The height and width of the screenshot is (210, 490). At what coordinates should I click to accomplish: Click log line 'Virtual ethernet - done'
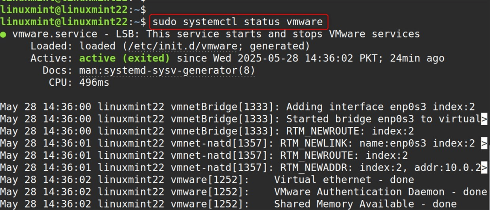[x=344, y=180]
